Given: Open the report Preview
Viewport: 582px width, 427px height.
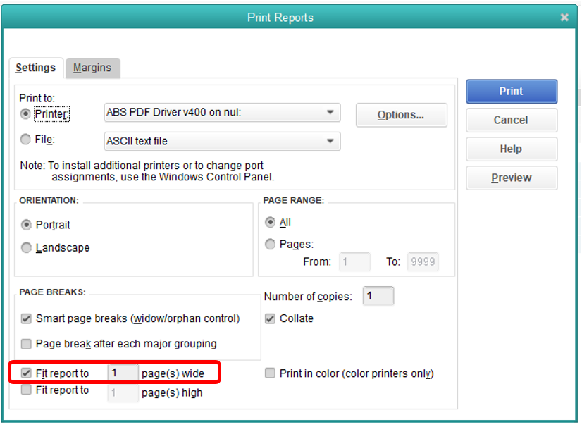Looking at the screenshot, I should (x=511, y=178).
